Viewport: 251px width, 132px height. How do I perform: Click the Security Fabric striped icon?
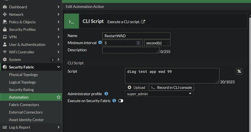tap(5, 67)
